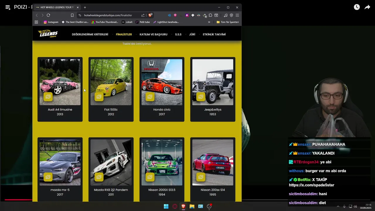Open the YouTube Thumbnail bookmark
This screenshot has width=375, height=211.
pyautogui.click(x=105, y=22)
